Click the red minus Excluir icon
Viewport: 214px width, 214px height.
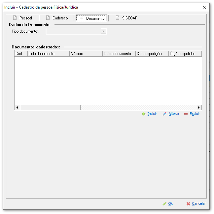186,114
